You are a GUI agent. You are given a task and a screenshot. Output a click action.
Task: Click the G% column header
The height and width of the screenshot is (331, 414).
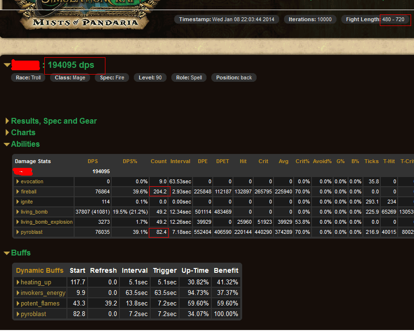[341, 161]
